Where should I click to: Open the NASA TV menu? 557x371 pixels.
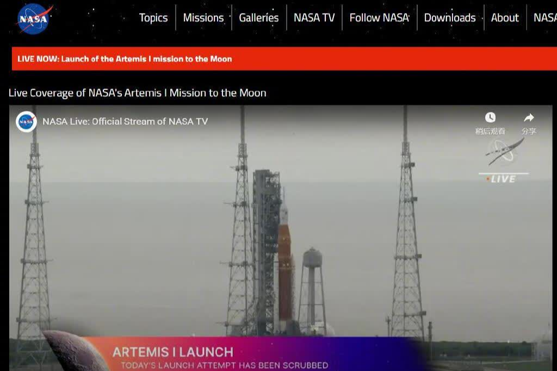click(314, 18)
